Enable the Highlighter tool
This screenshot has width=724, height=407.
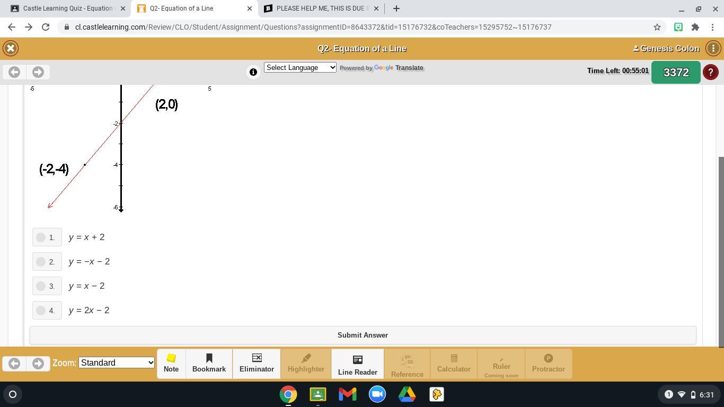[306, 364]
